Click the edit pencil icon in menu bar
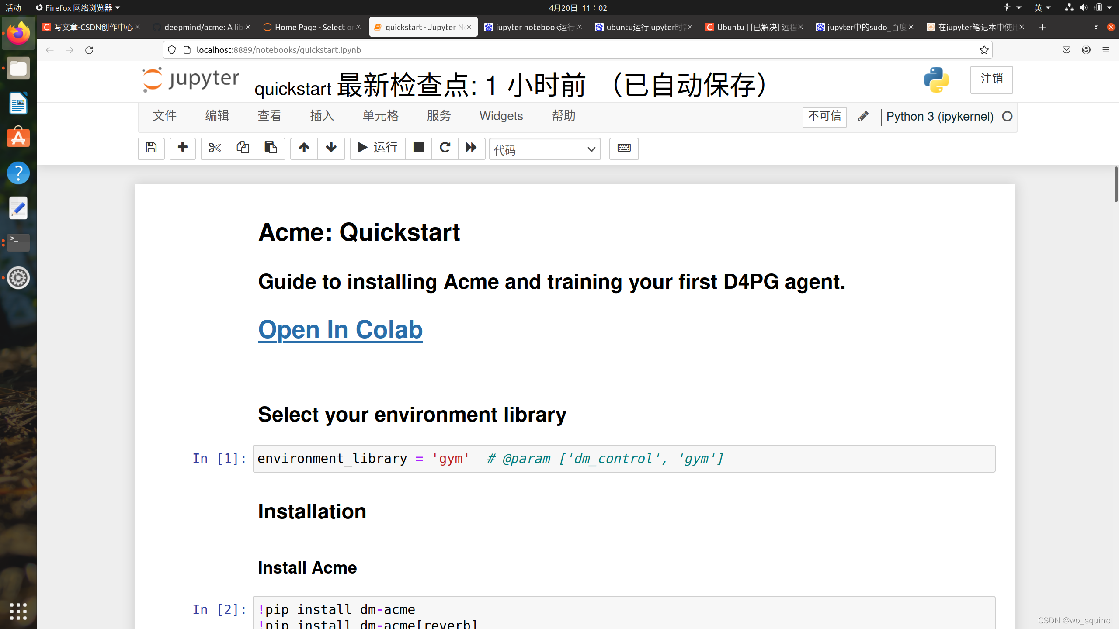This screenshot has height=629, width=1119. (863, 117)
